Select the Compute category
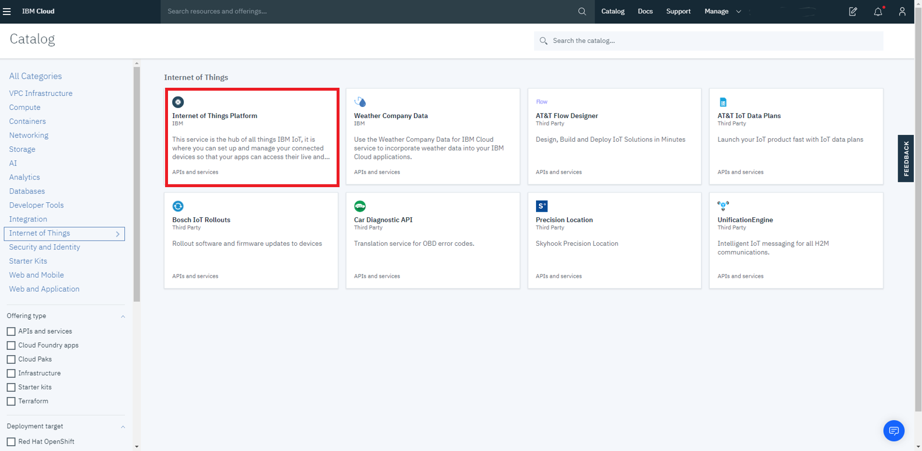Screen dimensions: 922x451 pyautogui.click(x=25, y=108)
